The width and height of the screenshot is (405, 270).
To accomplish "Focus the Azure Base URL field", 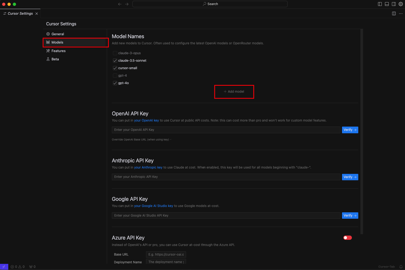I will pos(166,255).
